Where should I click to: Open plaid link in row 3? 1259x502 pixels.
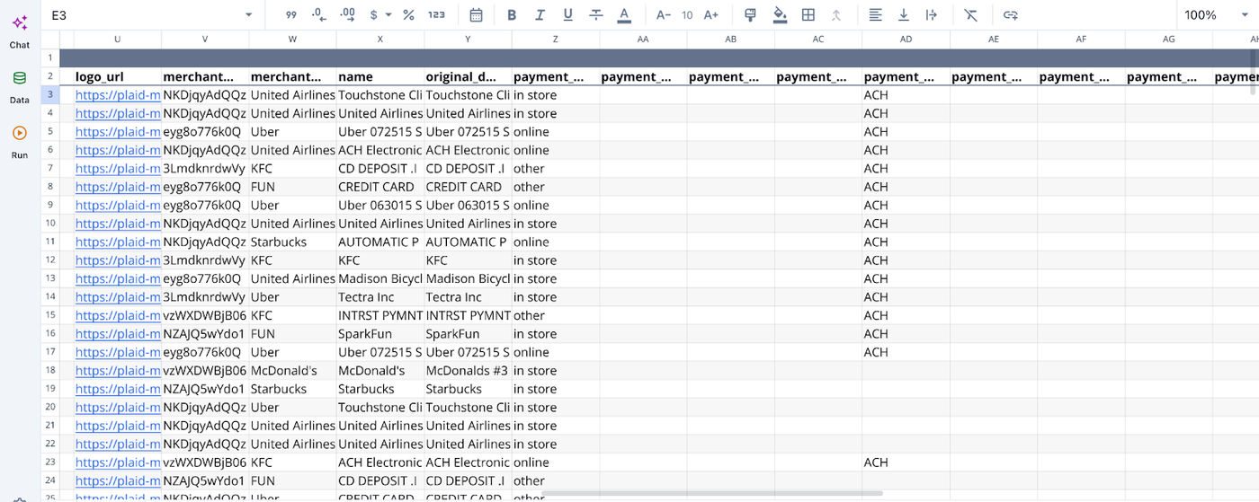[118, 95]
